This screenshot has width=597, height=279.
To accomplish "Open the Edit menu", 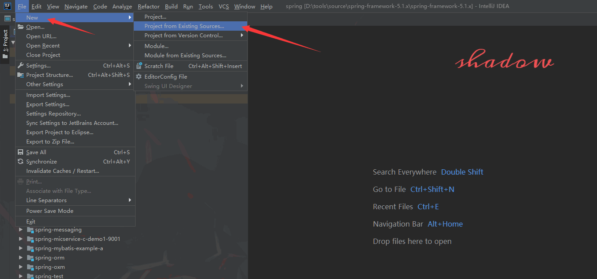I will tap(36, 6).
